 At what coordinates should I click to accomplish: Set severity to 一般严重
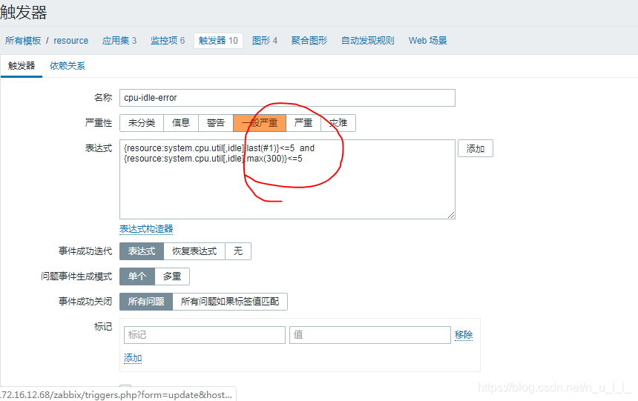[x=260, y=123]
